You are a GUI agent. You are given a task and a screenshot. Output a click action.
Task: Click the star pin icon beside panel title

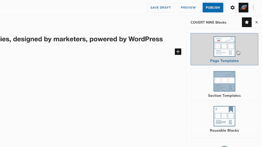(247, 22)
